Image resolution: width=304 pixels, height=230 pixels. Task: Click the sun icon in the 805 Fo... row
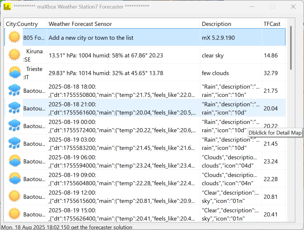pos(14,37)
